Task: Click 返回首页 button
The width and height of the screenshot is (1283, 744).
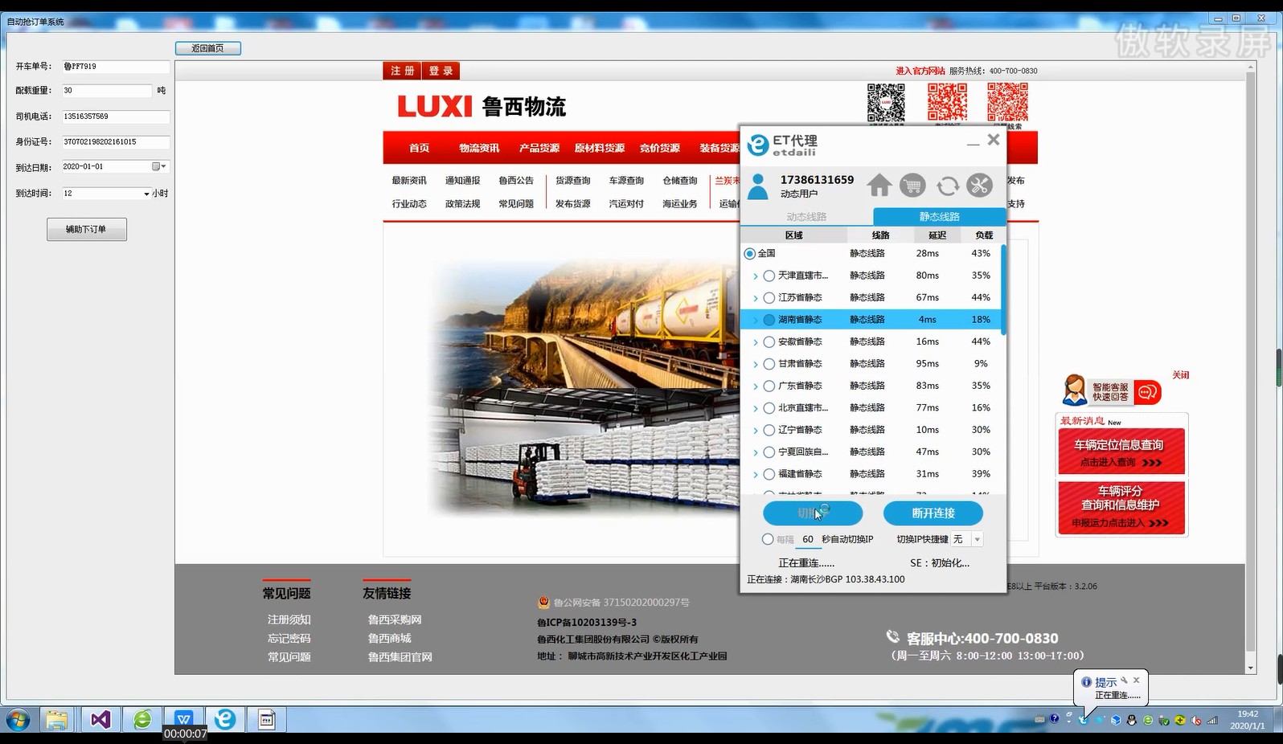Action: (207, 48)
